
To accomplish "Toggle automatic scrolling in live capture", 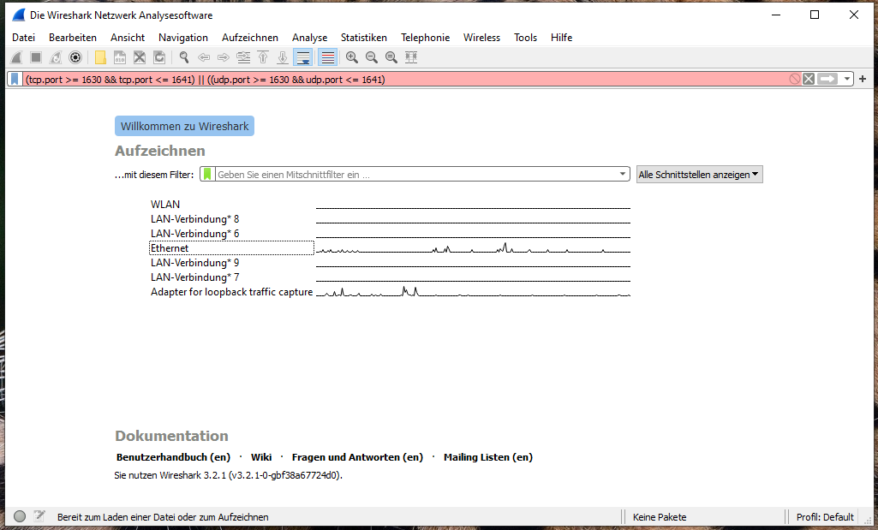I will point(303,57).
